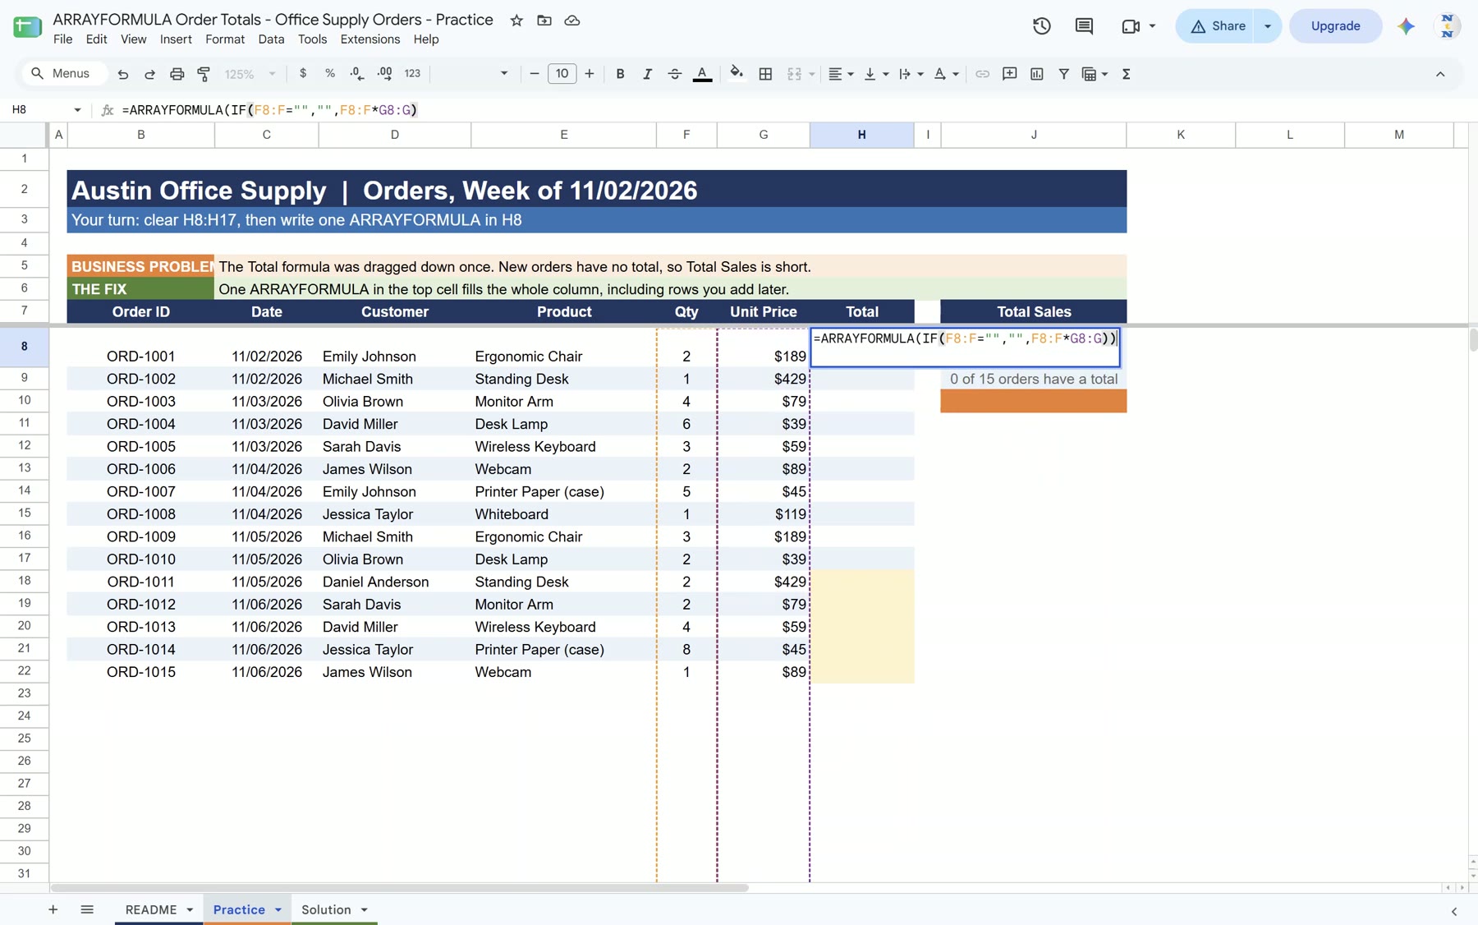Open the Google Sheets home icon
This screenshot has height=925, width=1478.
[x=27, y=27]
